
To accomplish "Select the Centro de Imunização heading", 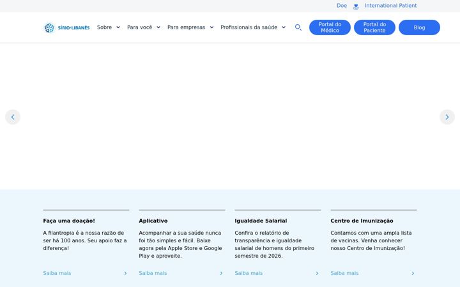I will click(362, 221).
